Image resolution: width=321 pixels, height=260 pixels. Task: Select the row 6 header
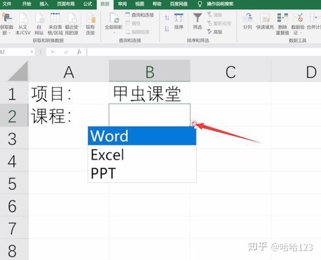(x=14, y=205)
